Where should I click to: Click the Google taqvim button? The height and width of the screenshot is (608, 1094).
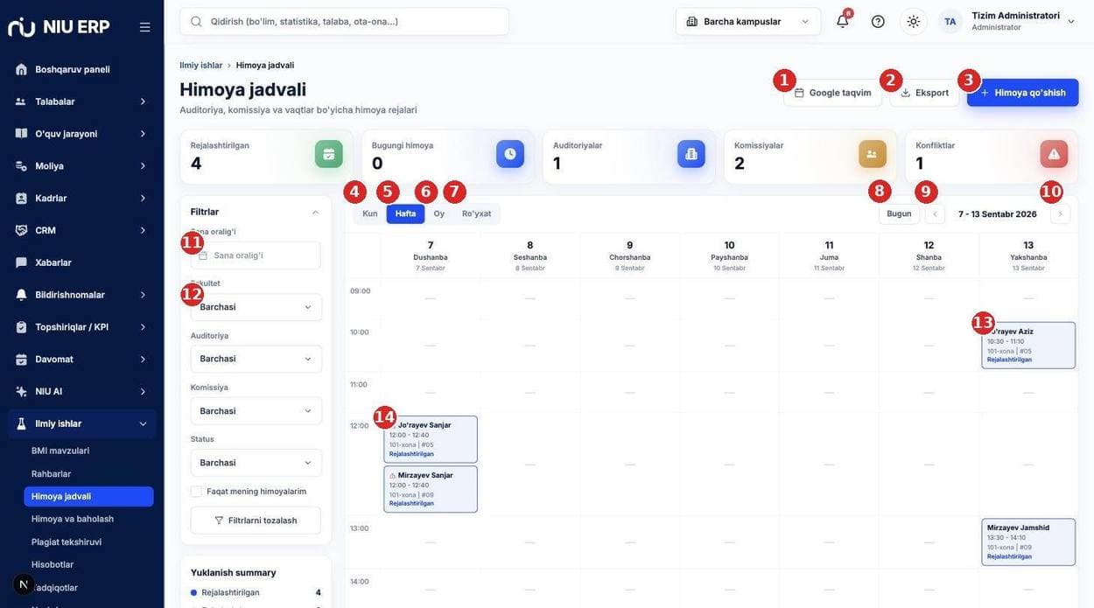[832, 93]
